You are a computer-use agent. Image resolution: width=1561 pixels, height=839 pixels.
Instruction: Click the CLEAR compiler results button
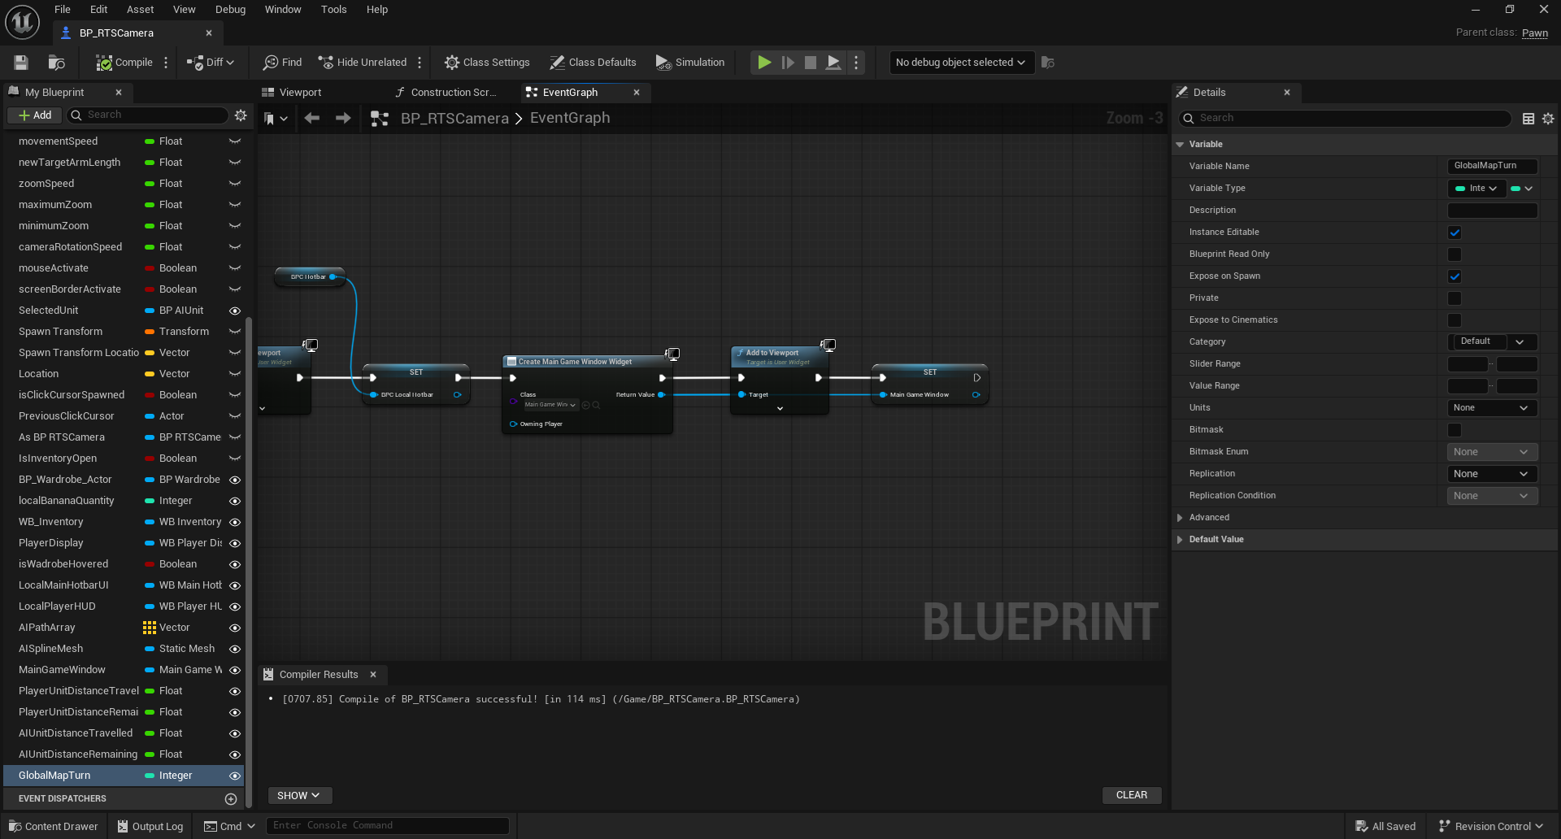click(x=1132, y=795)
